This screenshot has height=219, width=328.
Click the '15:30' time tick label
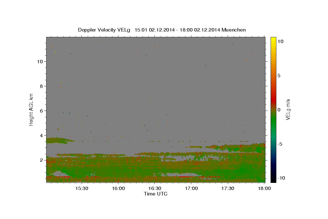point(81,189)
